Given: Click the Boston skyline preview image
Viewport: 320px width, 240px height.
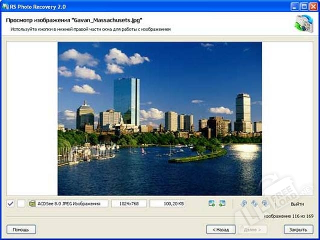Looking at the screenshot, I should pyautogui.click(x=159, y=118).
